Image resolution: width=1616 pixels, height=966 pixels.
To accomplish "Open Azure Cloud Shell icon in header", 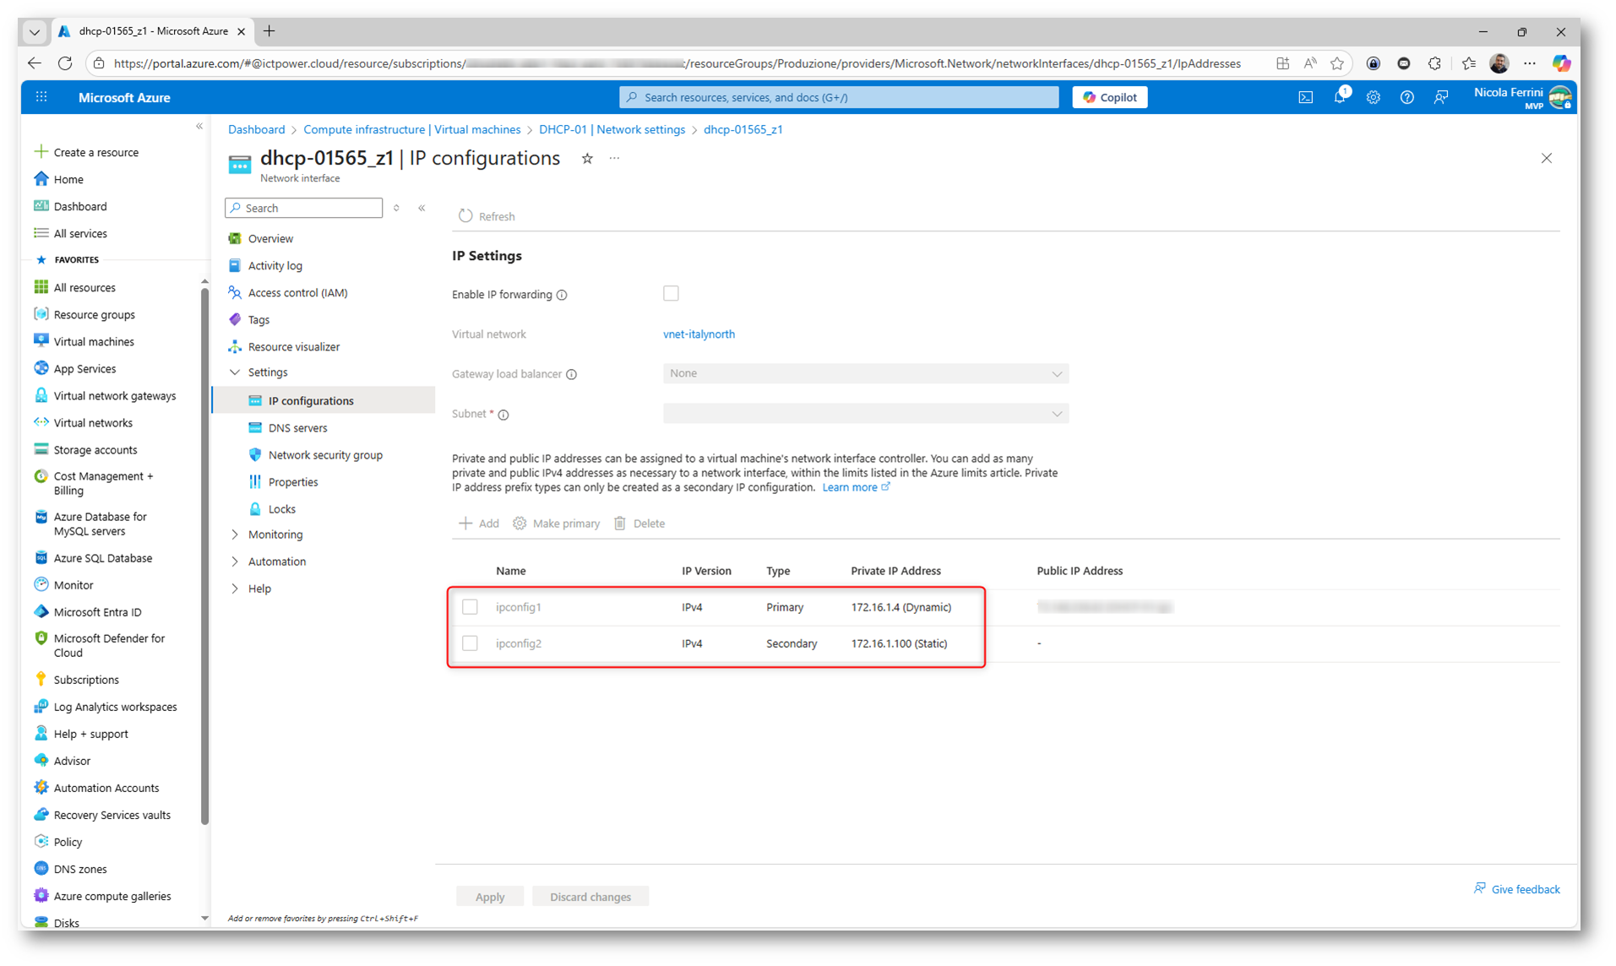I will [x=1305, y=97].
